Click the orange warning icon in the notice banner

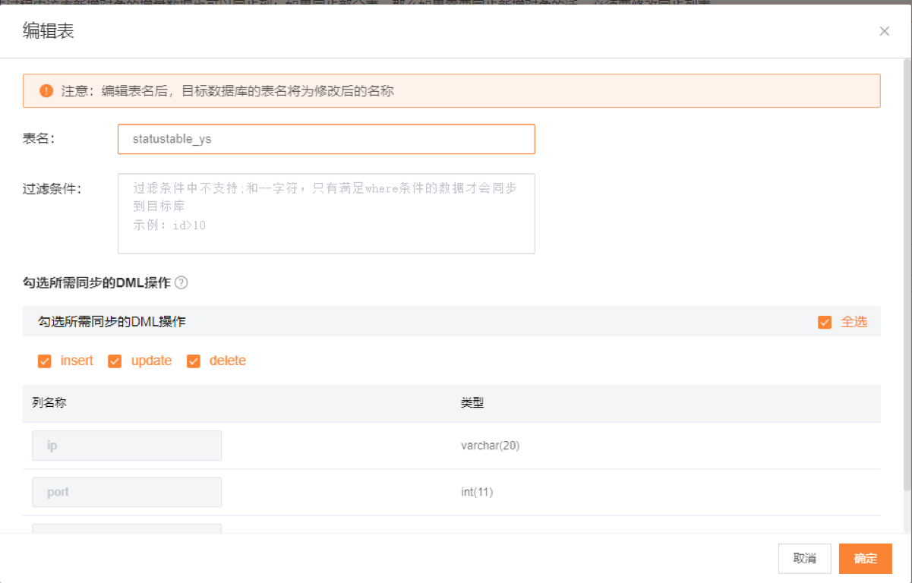click(x=47, y=91)
